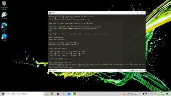
Task: Click the 'Server version: 8.0.30' line
Action: pos(69,20)
